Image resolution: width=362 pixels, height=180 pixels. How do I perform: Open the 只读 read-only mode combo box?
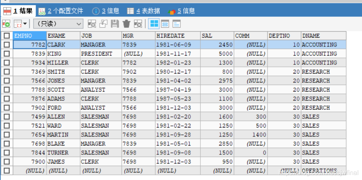coord(58,24)
